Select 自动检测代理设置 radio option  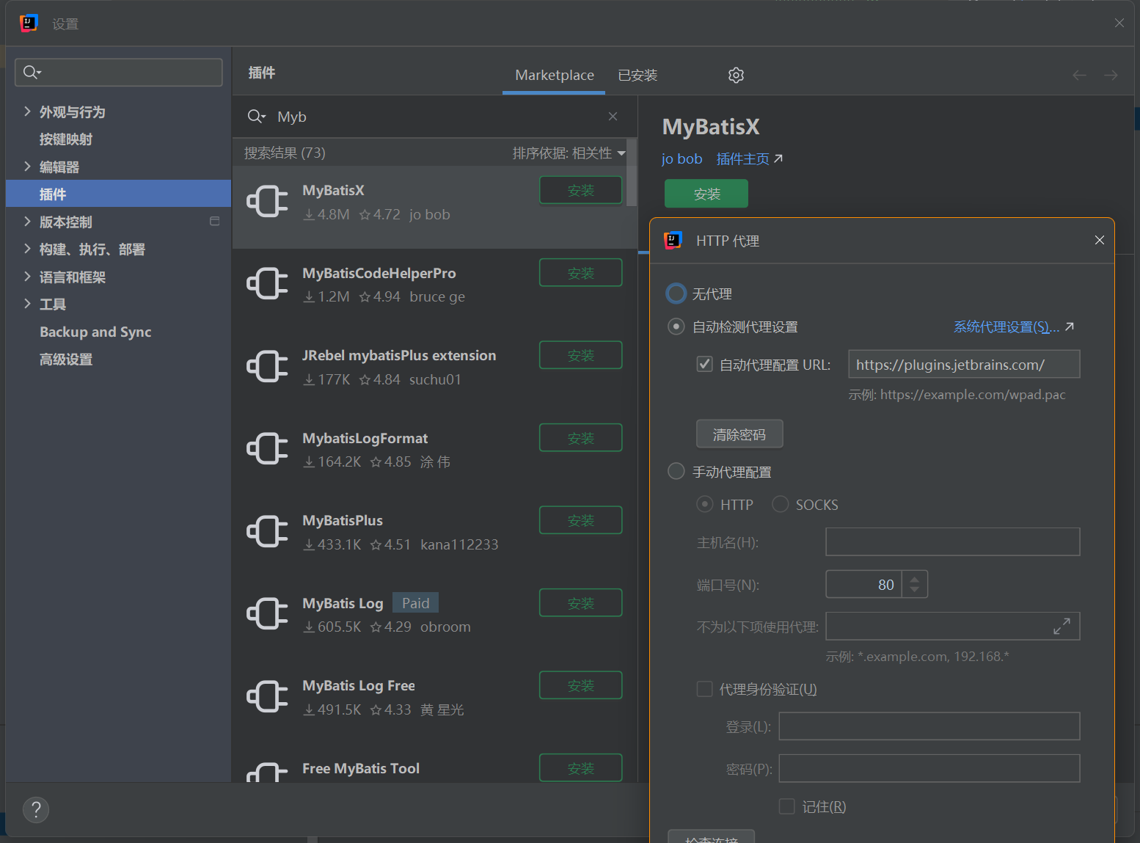coord(676,326)
